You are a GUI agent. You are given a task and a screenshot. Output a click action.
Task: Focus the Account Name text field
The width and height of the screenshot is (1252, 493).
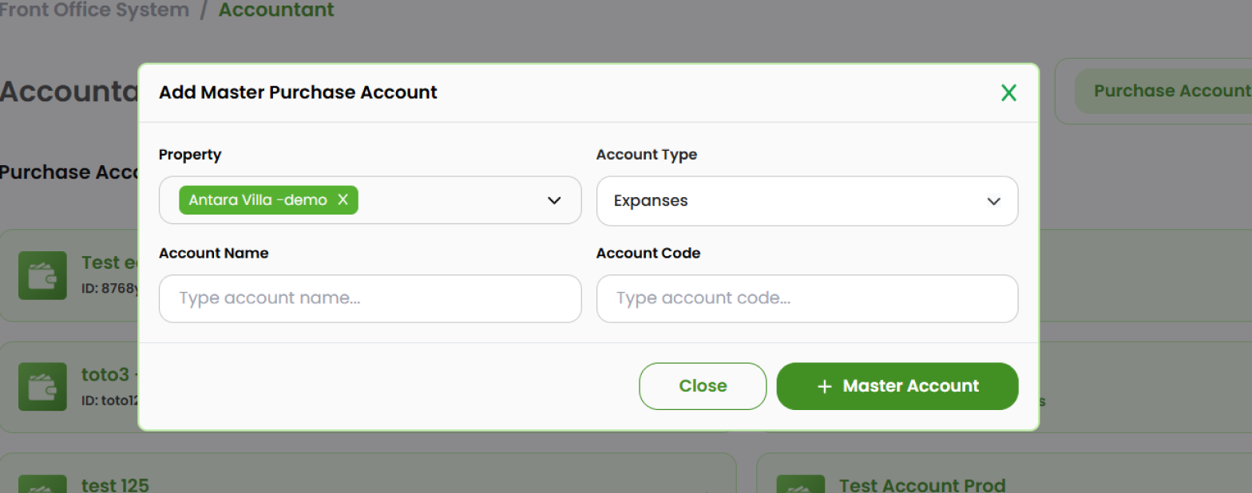[x=370, y=298]
